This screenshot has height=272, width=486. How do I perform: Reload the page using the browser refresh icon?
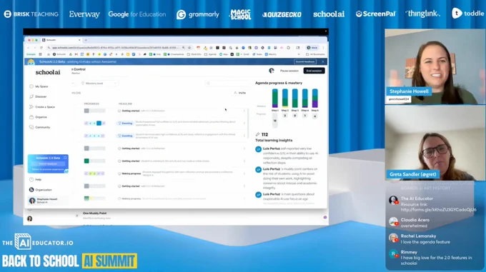coord(41,48)
